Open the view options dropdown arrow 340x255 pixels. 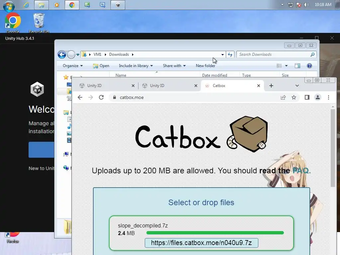pyautogui.click(x=286, y=66)
